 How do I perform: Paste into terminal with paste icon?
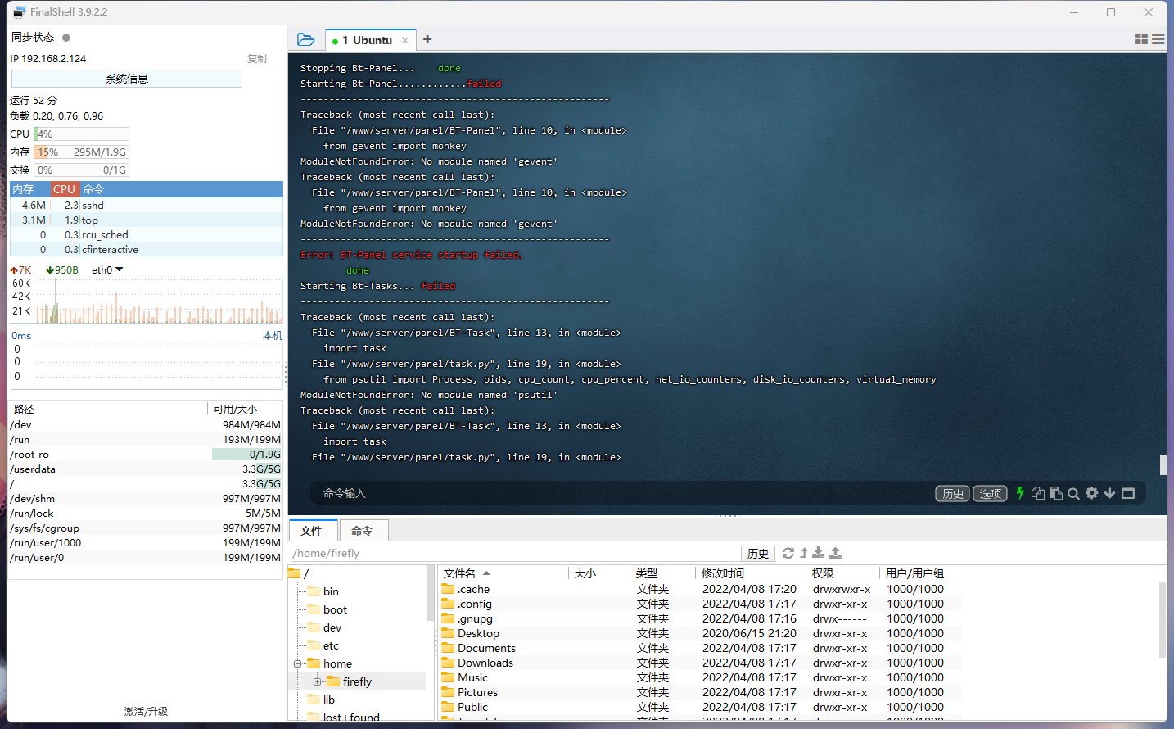tap(1056, 493)
